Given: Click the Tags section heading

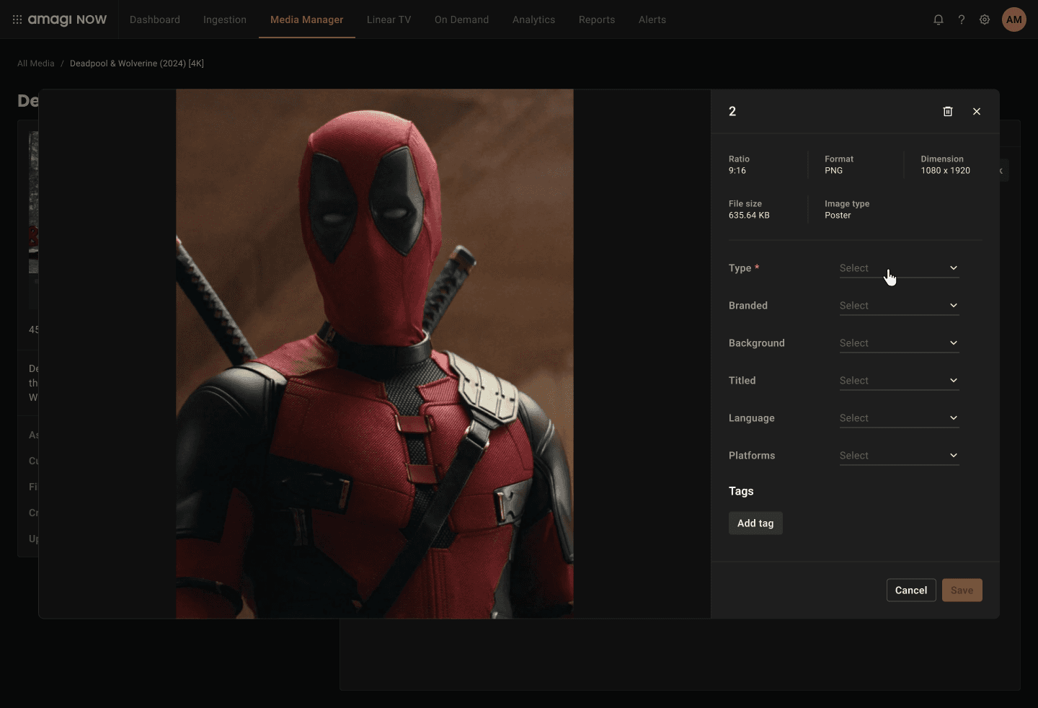Looking at the screenshot, I should point(741,491).
